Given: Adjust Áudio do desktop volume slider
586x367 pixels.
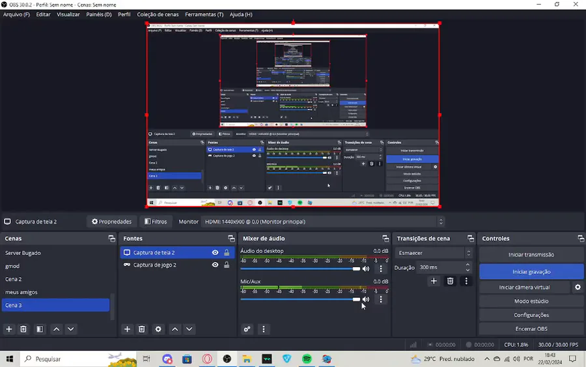Looking at the screenshot, I should pyautogui.click(x=300, y=269).
